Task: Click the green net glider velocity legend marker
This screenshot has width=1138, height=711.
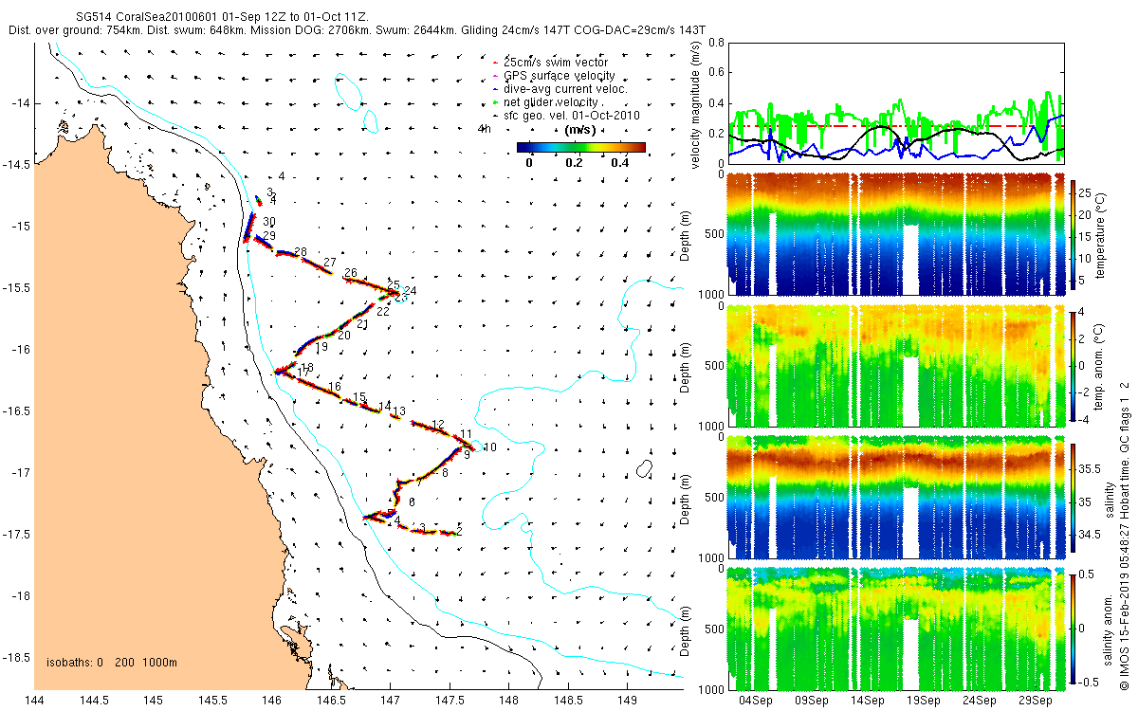Action: click(x=493, y=102)
